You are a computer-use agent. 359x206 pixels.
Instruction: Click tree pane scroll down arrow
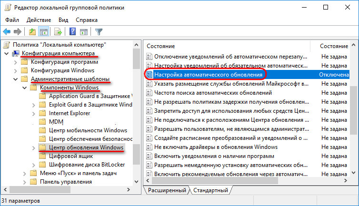(137, 182)
